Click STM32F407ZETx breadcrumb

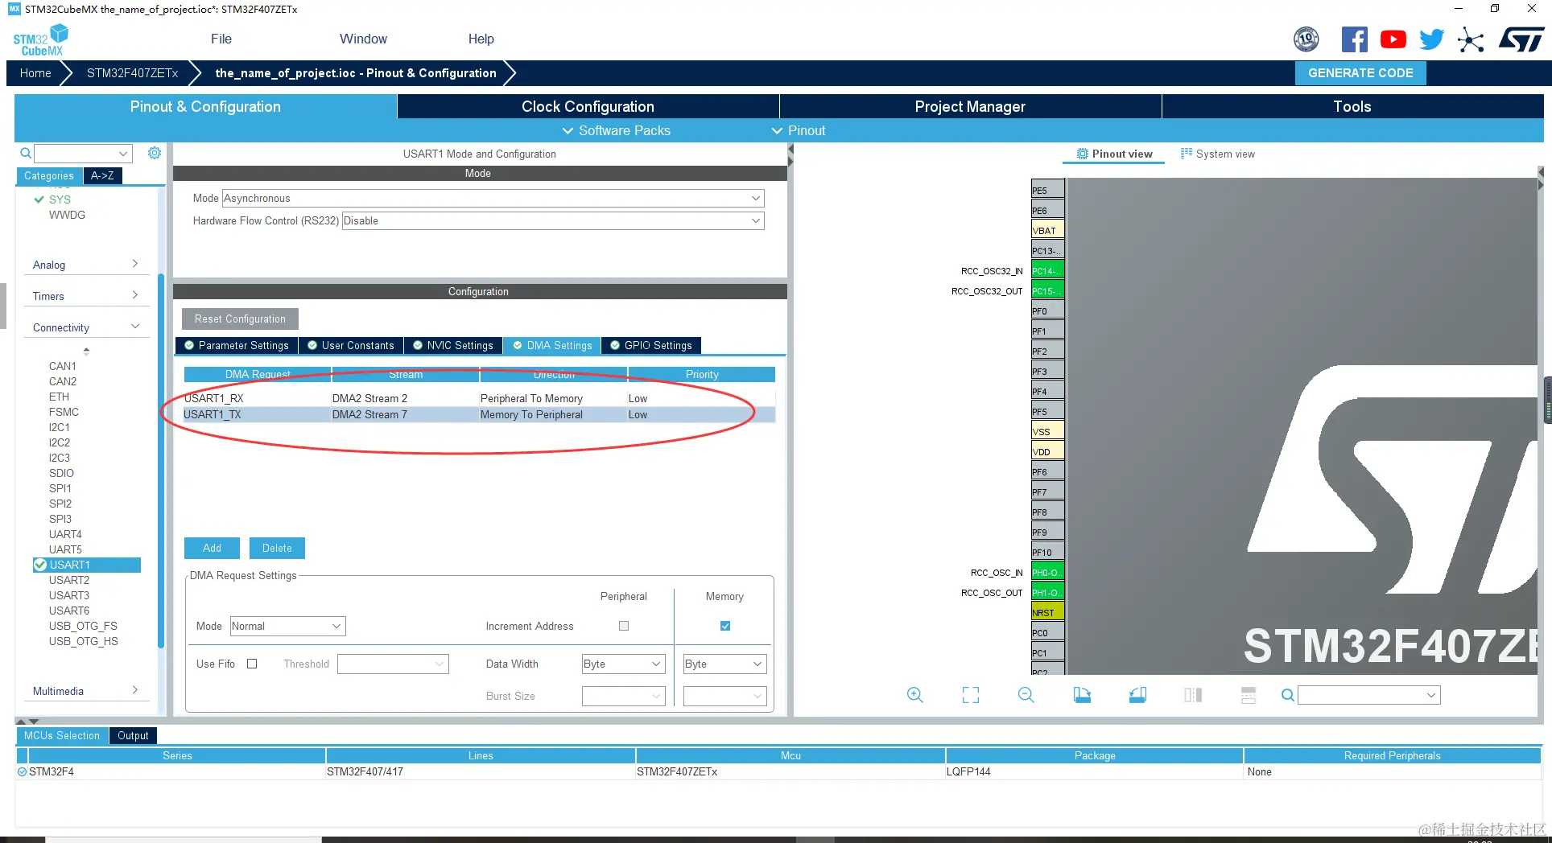point(132,72)
